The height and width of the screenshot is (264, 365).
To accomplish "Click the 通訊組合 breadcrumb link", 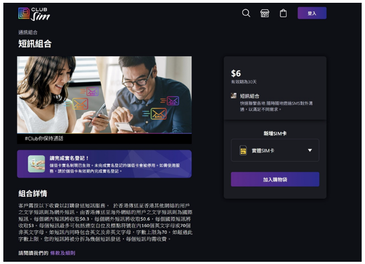I will point(28,32).
